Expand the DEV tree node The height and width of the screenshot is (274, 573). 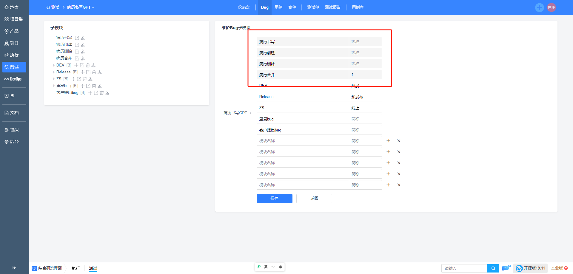pos(54,65)
